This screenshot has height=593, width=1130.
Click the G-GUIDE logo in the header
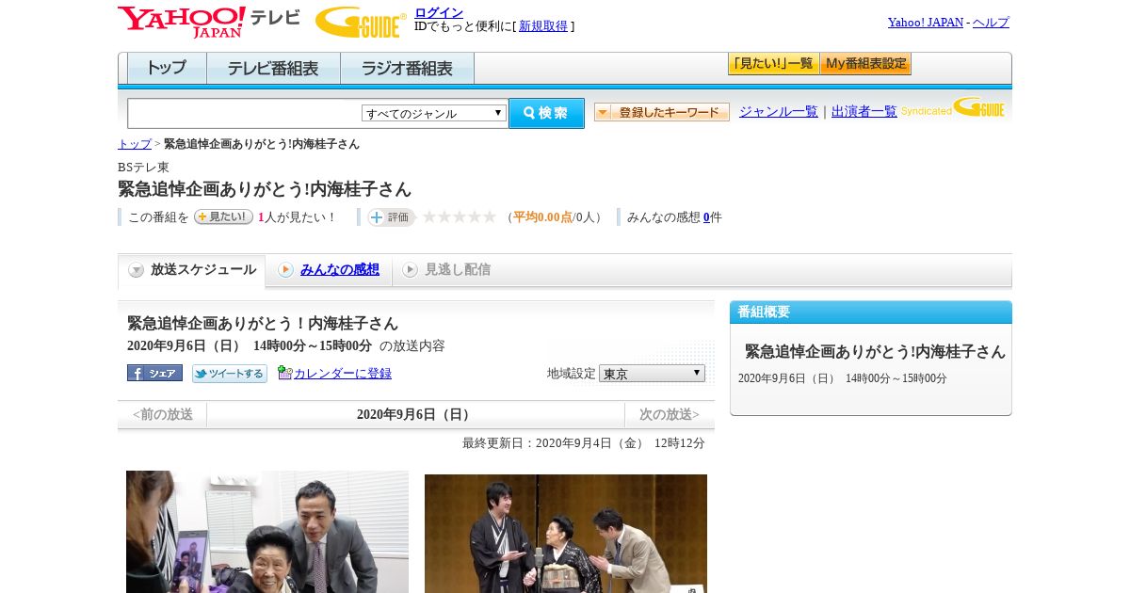pos(361,22)
